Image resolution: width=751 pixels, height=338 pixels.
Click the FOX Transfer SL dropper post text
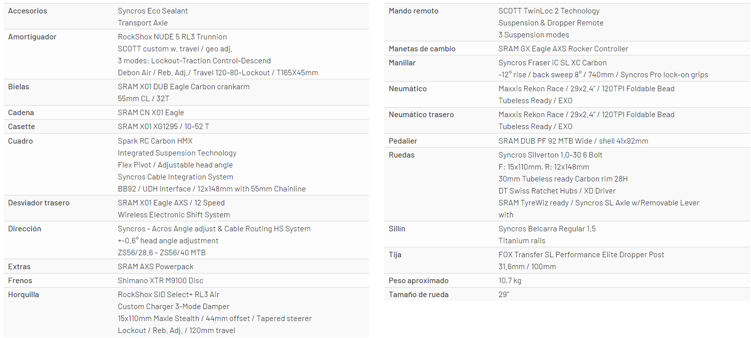coord(581,255)
